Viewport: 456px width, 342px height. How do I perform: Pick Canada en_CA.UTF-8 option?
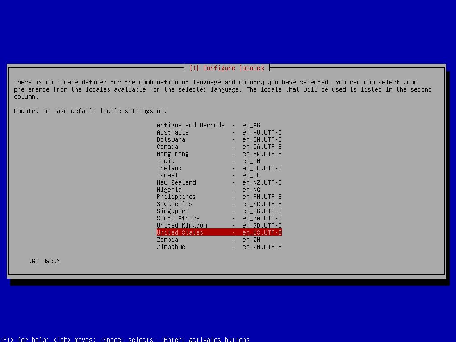tap(219, 147)
